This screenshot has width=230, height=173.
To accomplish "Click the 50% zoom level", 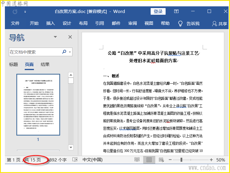I will [221, 160].
